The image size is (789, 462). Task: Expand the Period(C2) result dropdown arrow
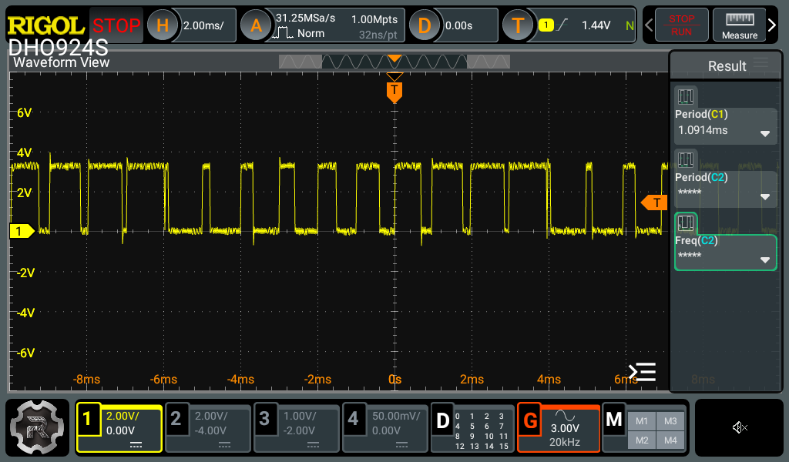(765, 196)
